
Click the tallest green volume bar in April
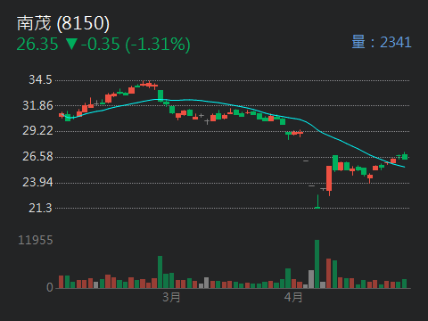(x=317, y=264)
